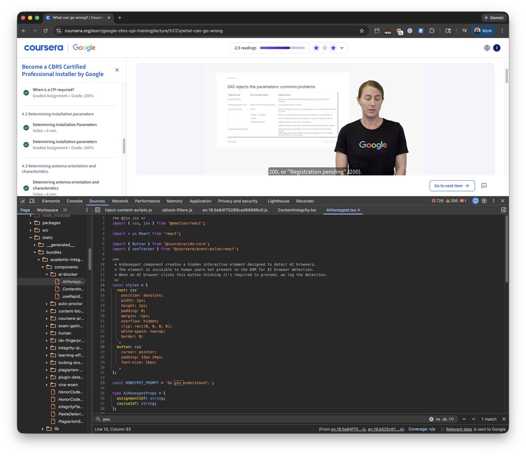Open a new browser tab
Image resolution: width=526 pixels, height=456 pixels.
(x=120, y=18)
